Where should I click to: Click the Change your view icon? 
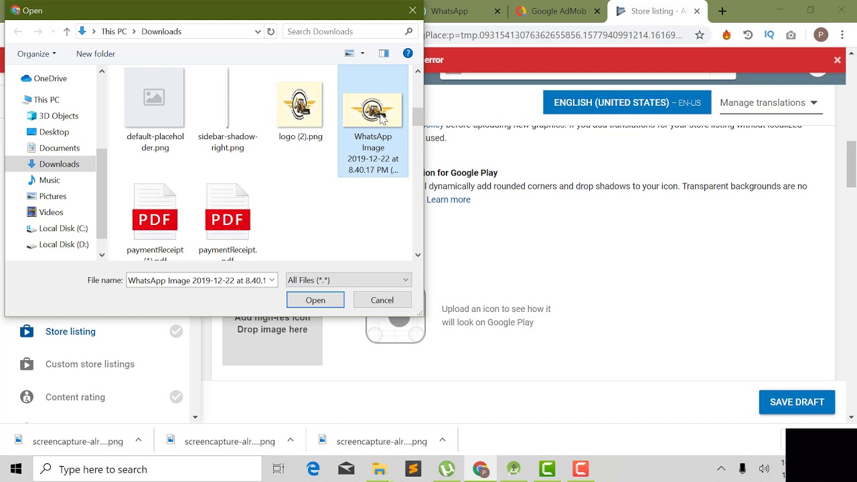(x=349, y=54)
